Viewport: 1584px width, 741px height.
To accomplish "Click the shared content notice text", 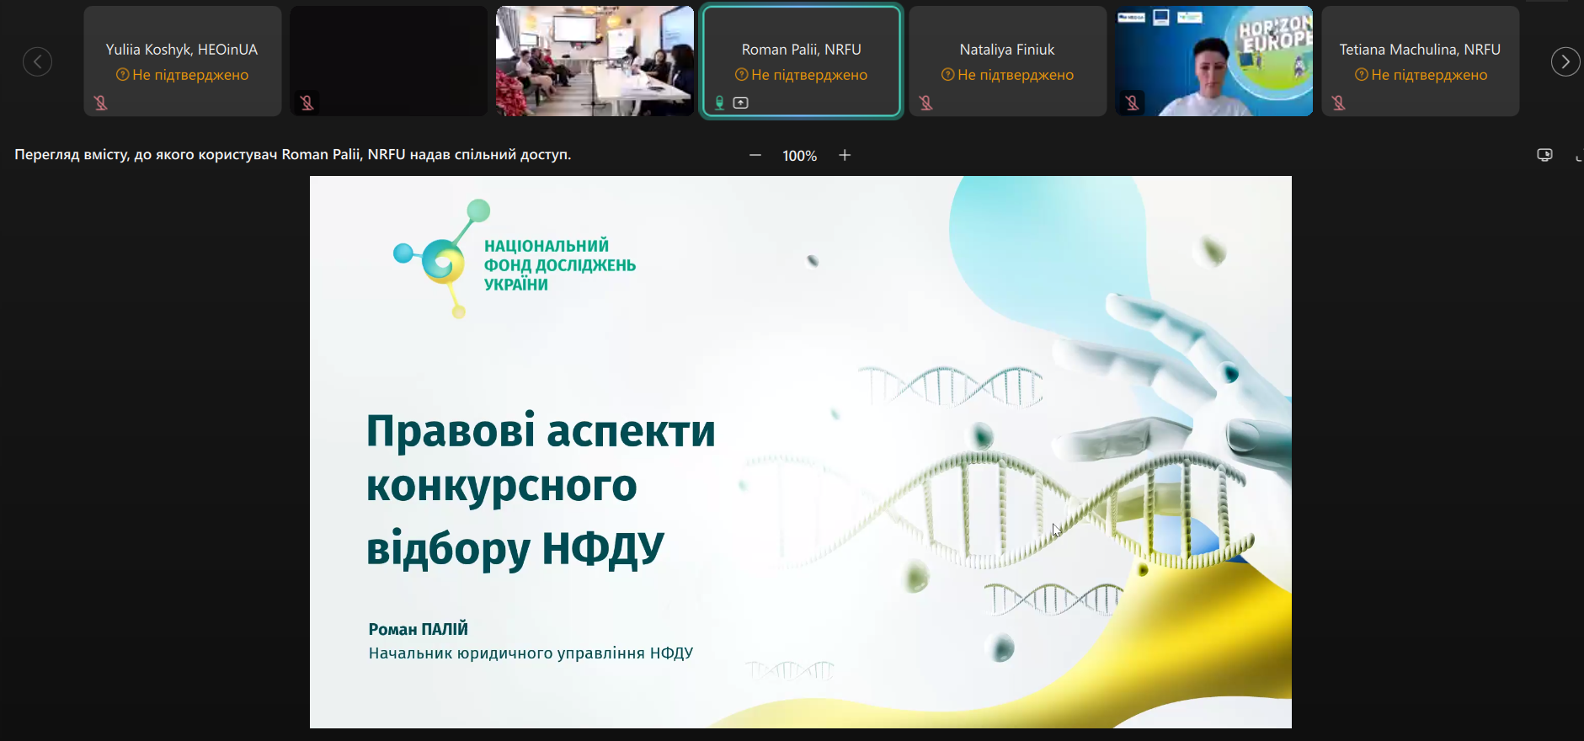I will click(x=293, y=154).
